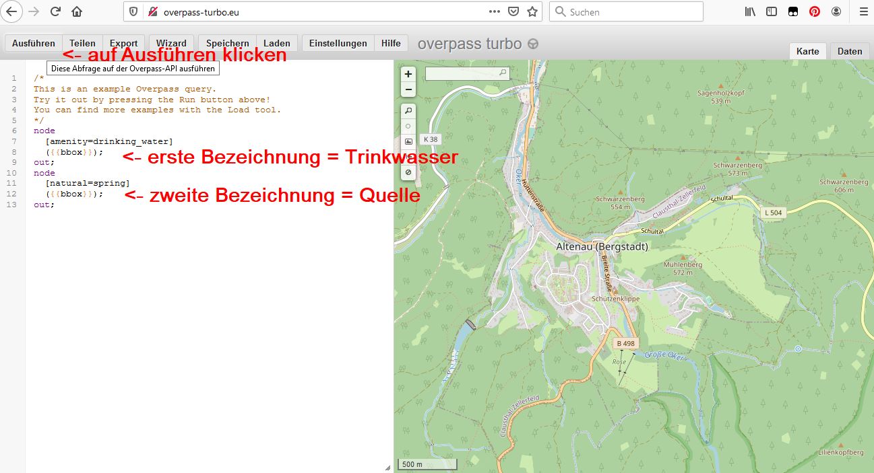Click the overpass turbo logo icon
Image resolution: width=874 pixels, height=473 pixels.
(533, 44)
